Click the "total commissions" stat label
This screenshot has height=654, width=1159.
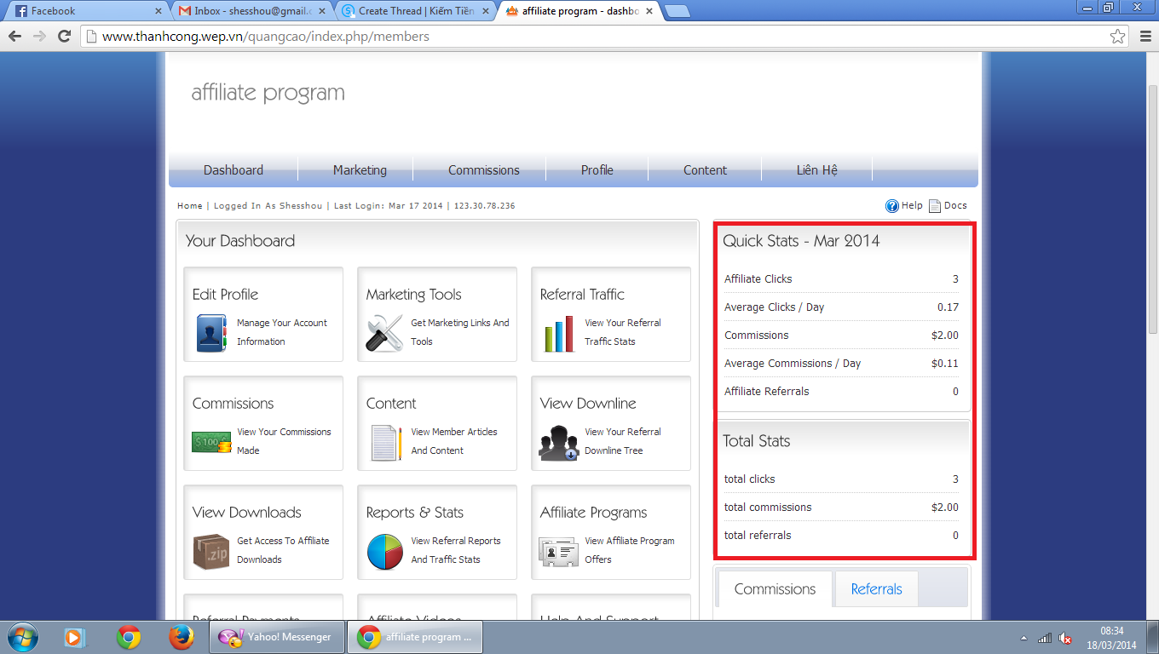click(x=768, y=508)
